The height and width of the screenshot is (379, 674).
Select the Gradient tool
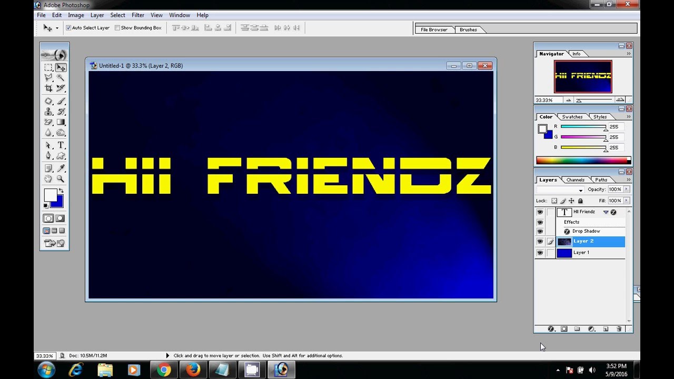[x=61, y=122]
